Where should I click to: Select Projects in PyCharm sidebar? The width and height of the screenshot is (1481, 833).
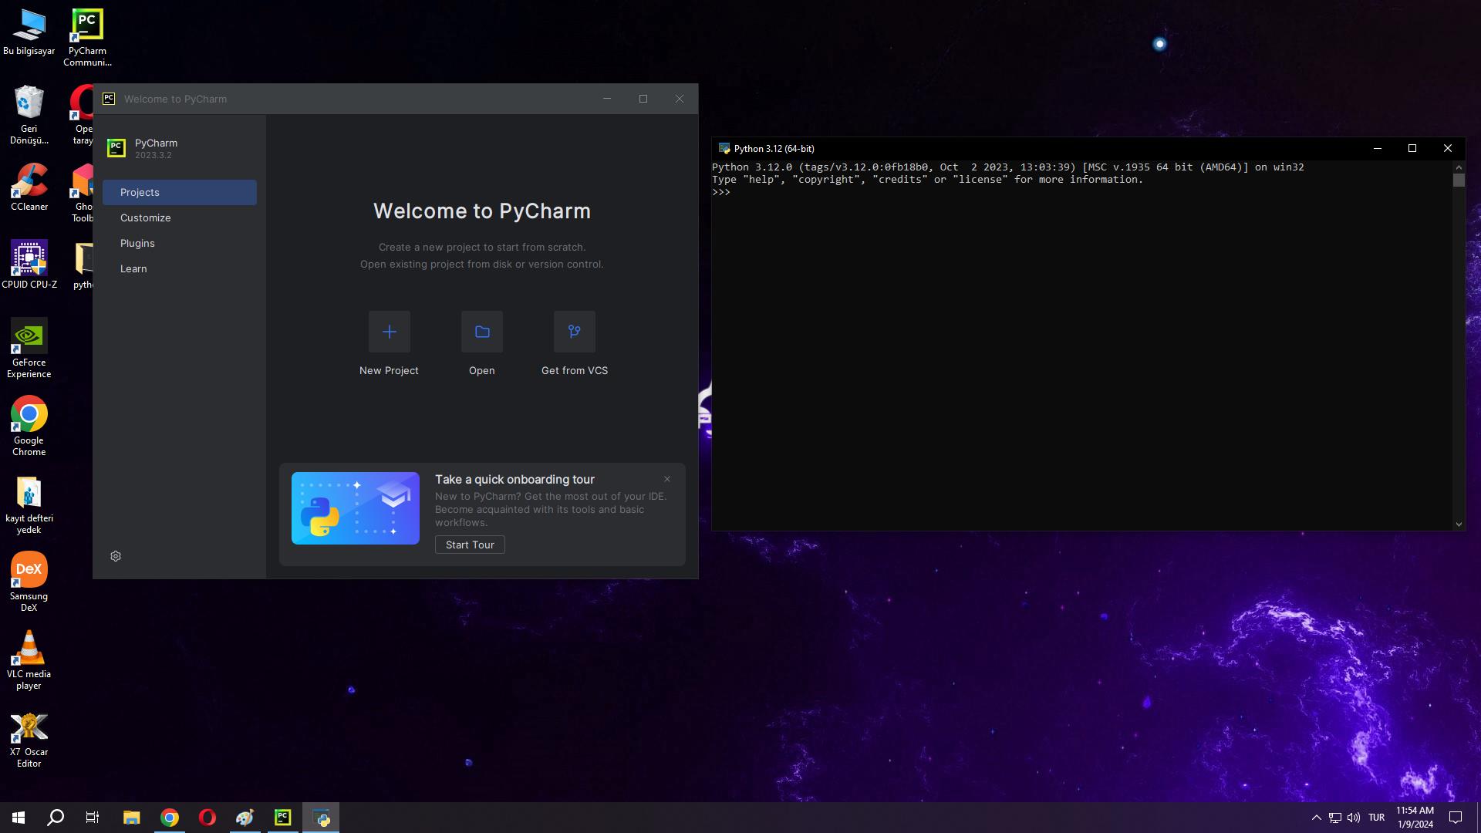(x=180, y=192)
